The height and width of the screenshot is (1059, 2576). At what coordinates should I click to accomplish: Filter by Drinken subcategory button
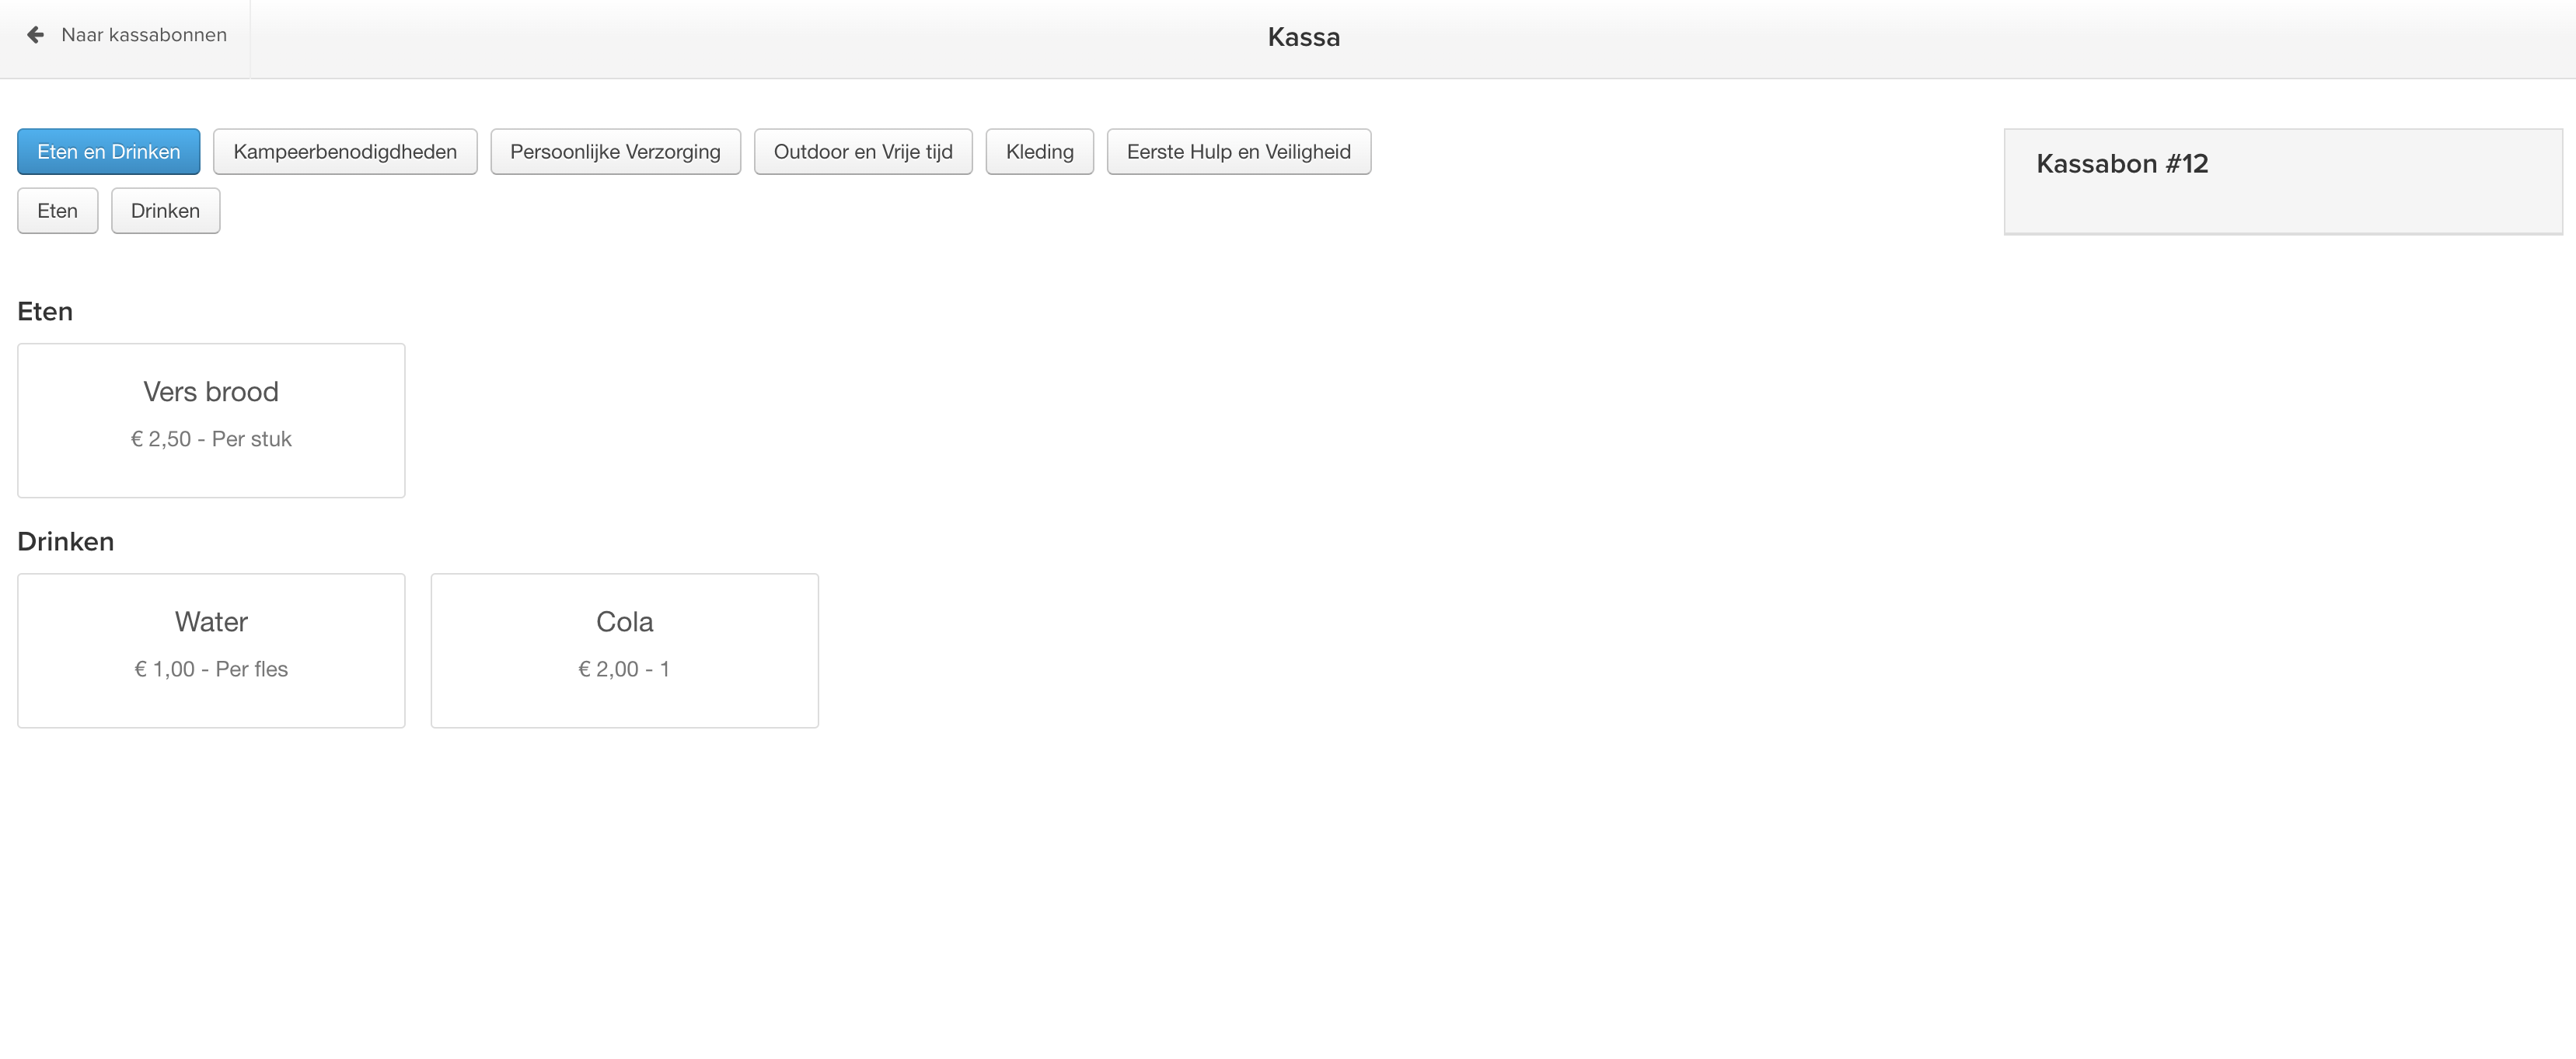(x=165, y=211)
